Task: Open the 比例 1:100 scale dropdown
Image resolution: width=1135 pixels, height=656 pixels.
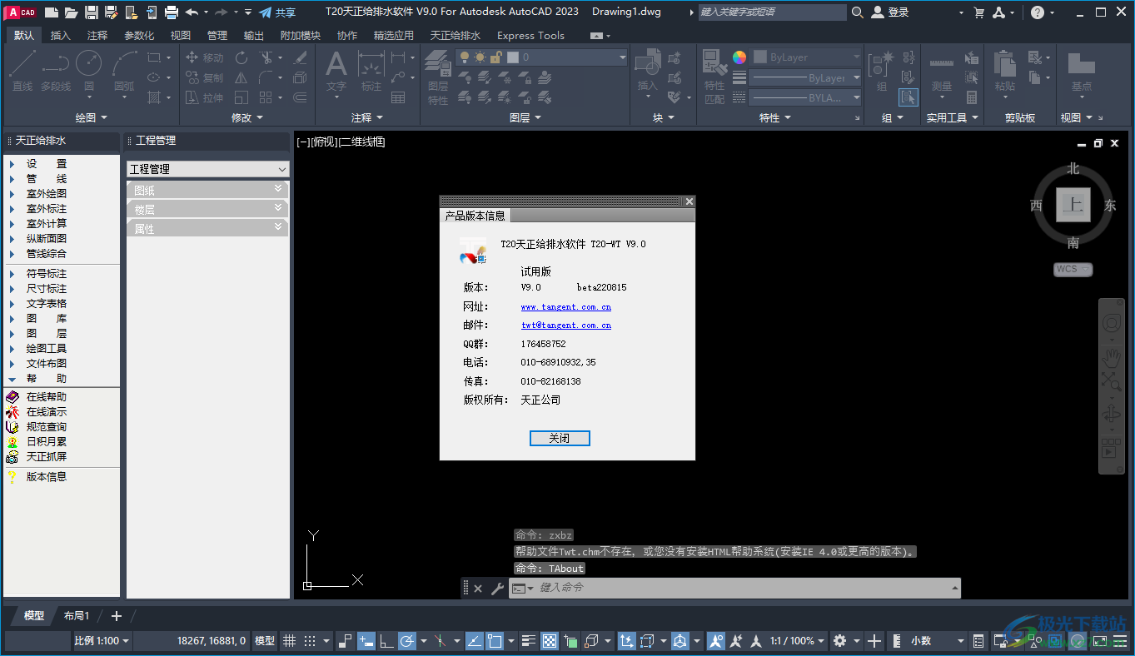Action: coord(102,641)
